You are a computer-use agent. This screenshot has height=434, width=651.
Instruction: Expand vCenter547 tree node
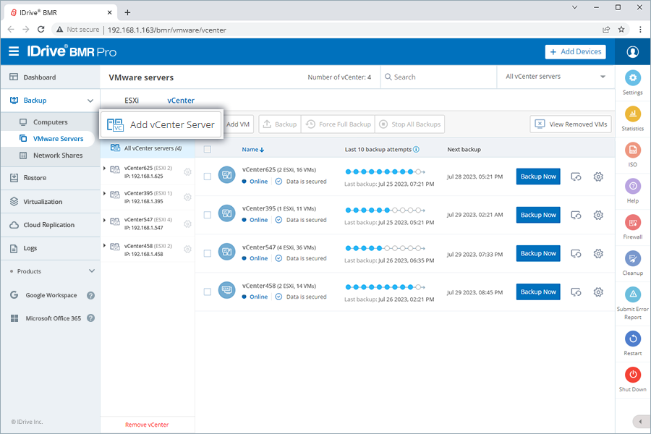(x=105, y=220)
